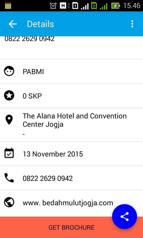Tap the Details title text
Image resolution: width=143 pixels, height=238 pixels.
click(x=41, y=24)
